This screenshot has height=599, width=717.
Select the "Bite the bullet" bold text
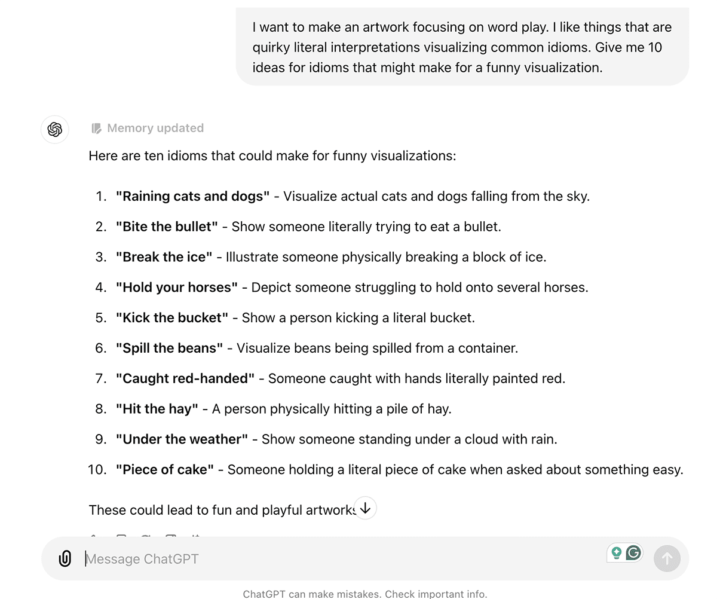pyautogui.click(x=167, y=227)
